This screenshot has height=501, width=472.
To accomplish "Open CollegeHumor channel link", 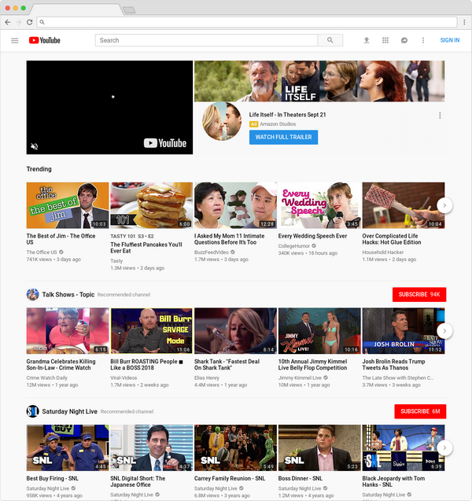I will 294,245.
